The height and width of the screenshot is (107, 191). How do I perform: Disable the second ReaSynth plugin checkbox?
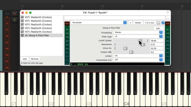coord(22,21)
